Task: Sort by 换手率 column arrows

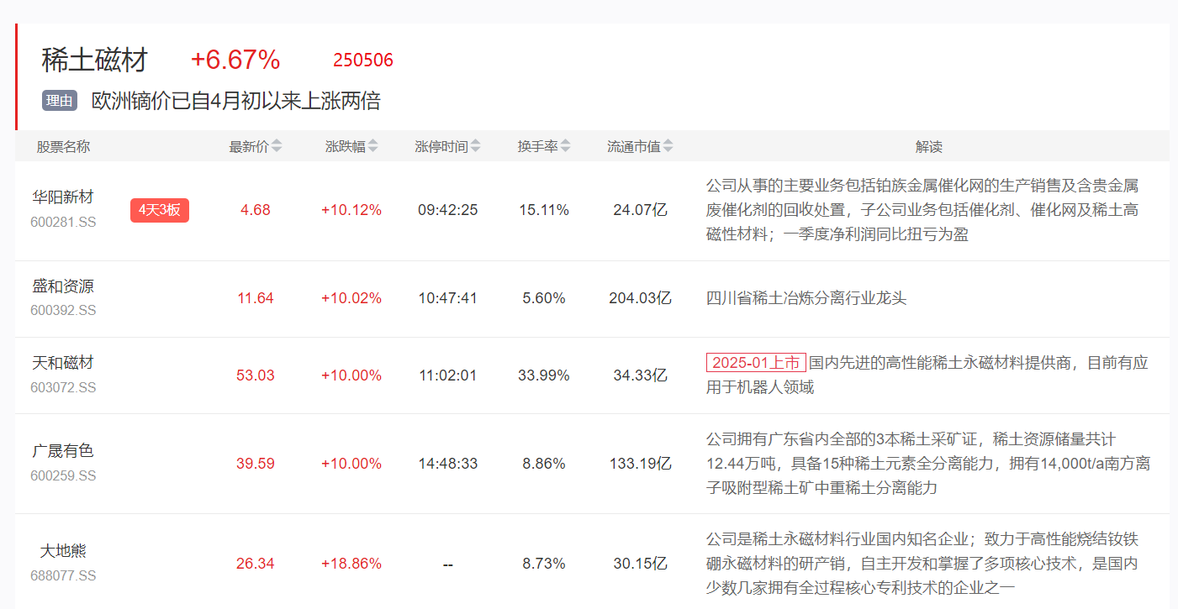Action: [566, 146]
